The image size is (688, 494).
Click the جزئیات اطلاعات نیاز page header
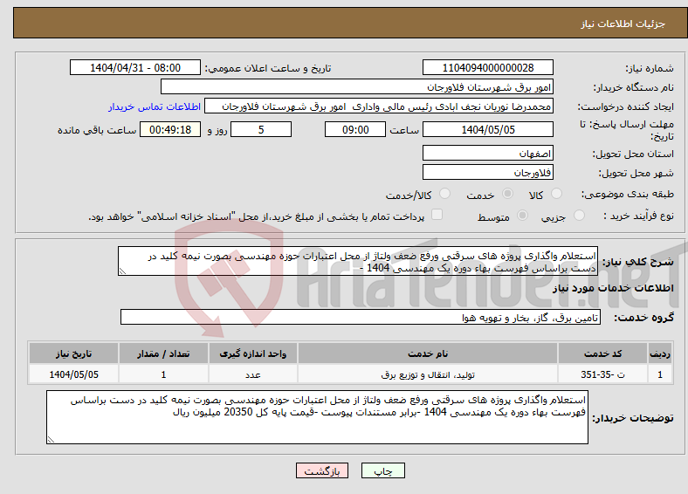pos(623,24)
